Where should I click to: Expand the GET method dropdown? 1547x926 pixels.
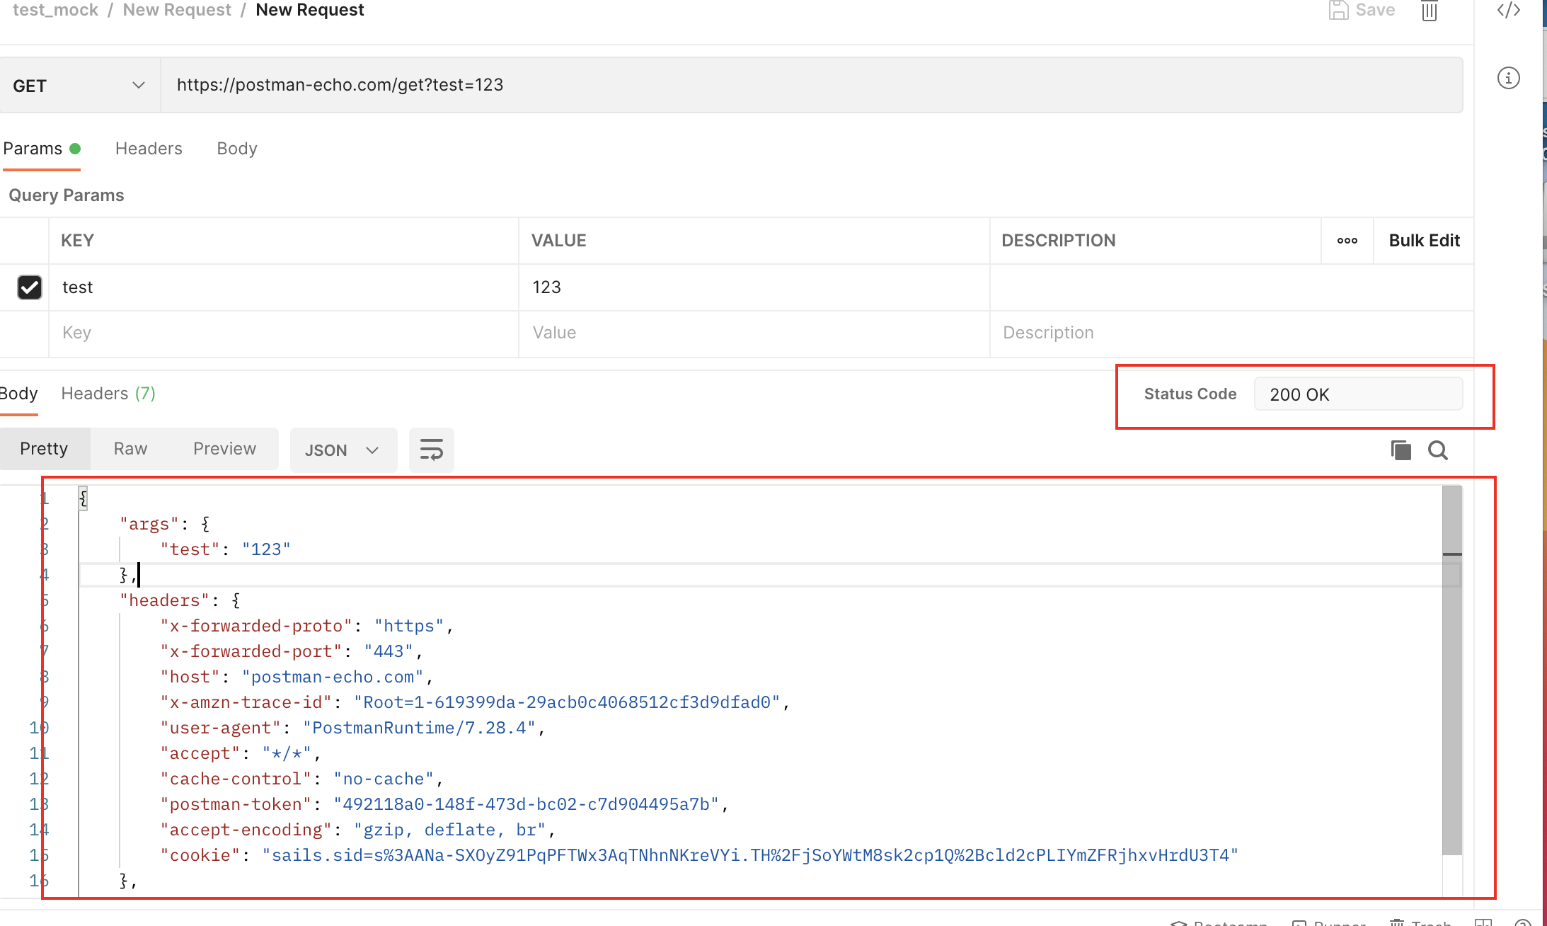click(78, 86)
